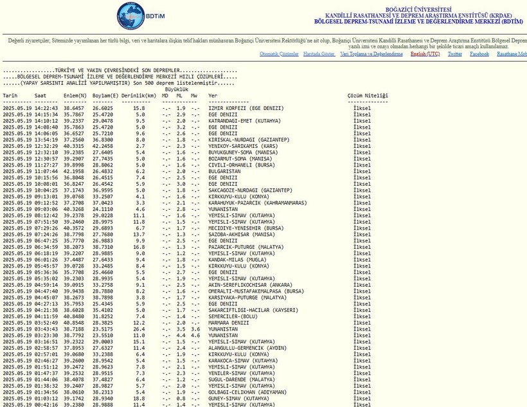Click the timestamp 09:03:06
527x407 pixels.
[46, 209]
